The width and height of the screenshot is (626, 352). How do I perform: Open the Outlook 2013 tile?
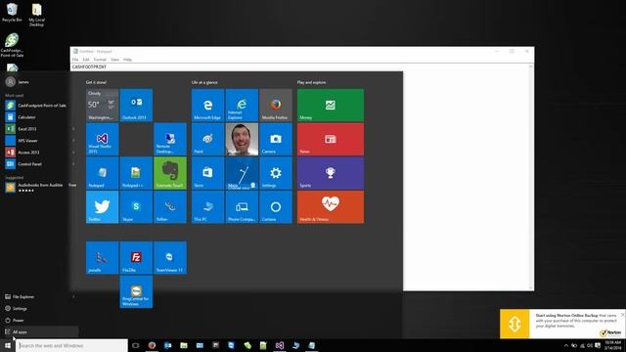136,105
